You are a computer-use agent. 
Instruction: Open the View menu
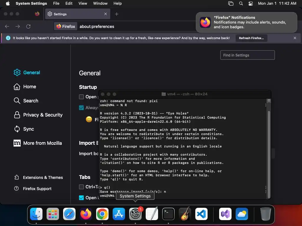83,4
